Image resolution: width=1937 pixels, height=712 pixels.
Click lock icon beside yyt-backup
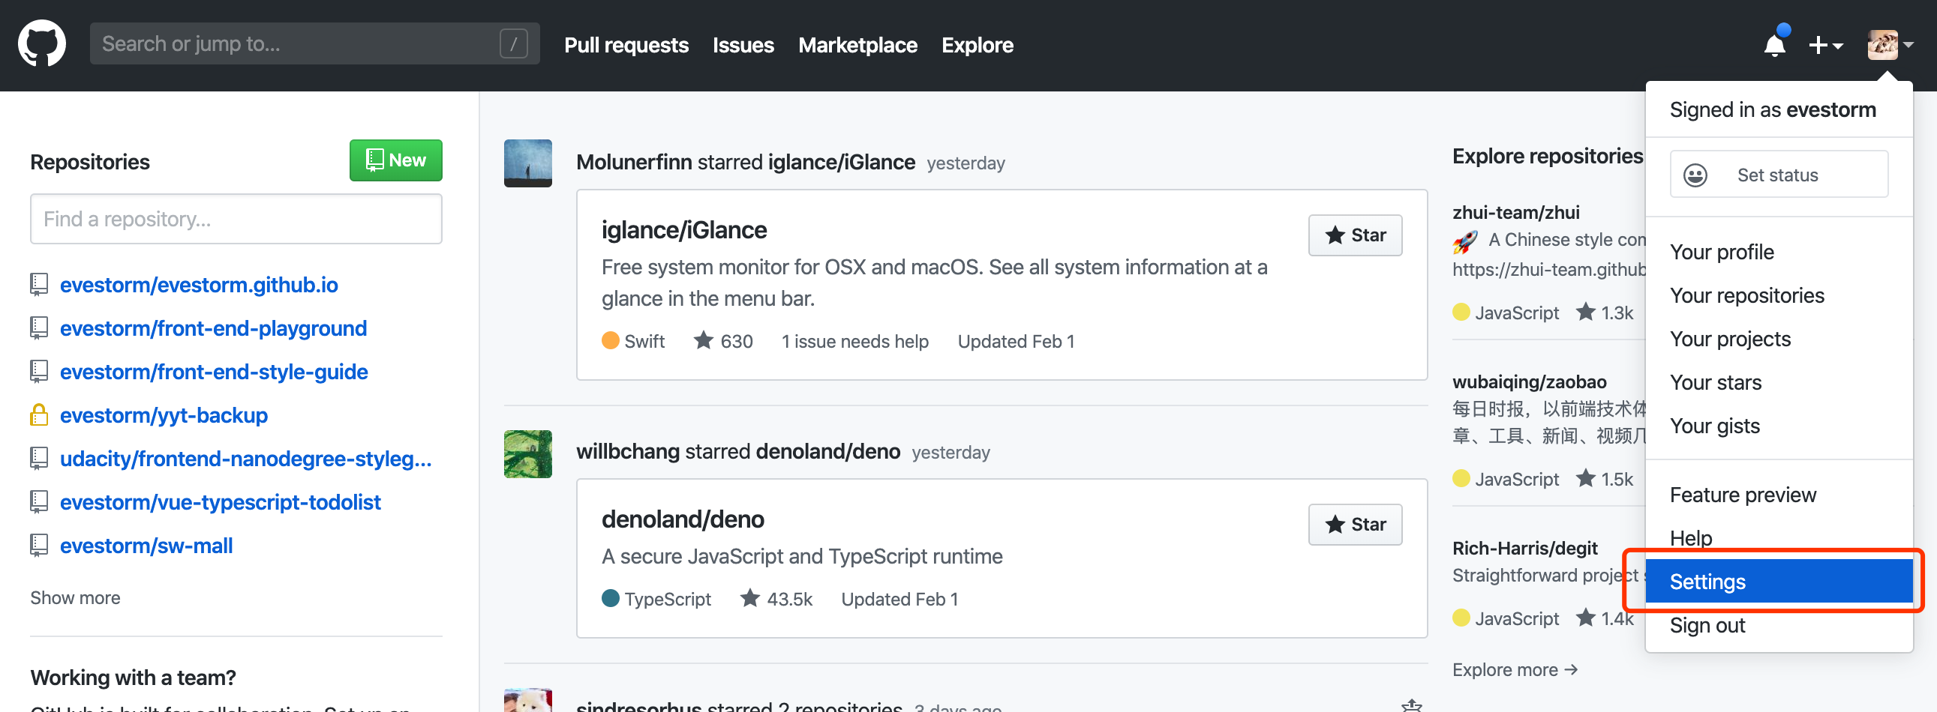[x=39, y=414]
